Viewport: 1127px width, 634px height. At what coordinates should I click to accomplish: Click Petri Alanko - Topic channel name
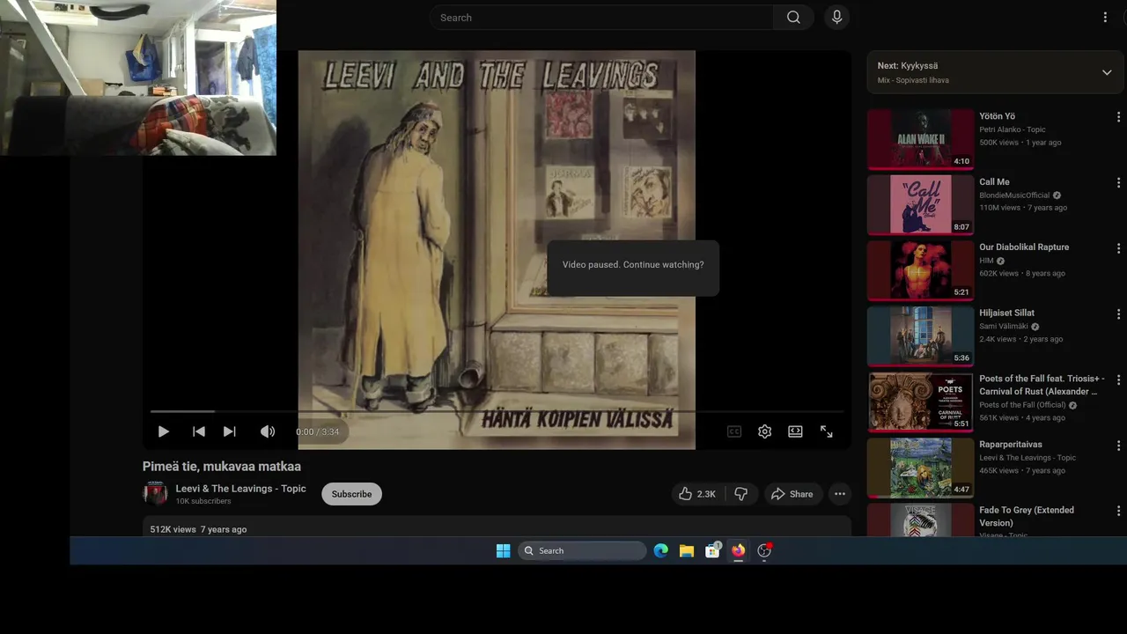pos(1013,129)
